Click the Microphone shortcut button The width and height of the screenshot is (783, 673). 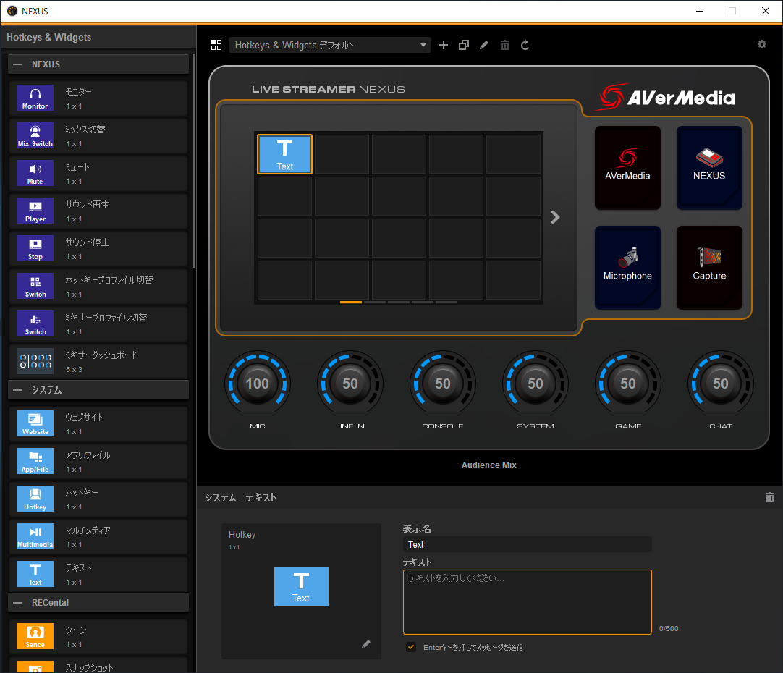[627, 268]
